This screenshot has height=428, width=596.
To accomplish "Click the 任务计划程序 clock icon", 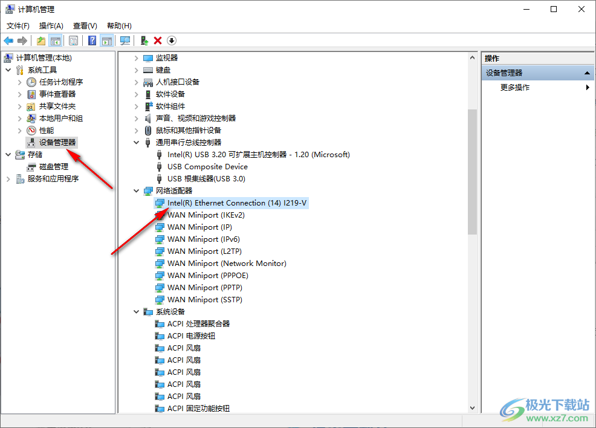I will [31, 82].
